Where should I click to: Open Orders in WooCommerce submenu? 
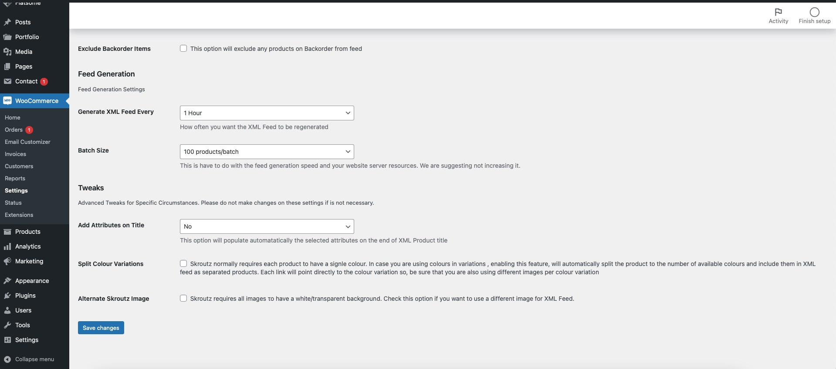[x=14, y=130]
